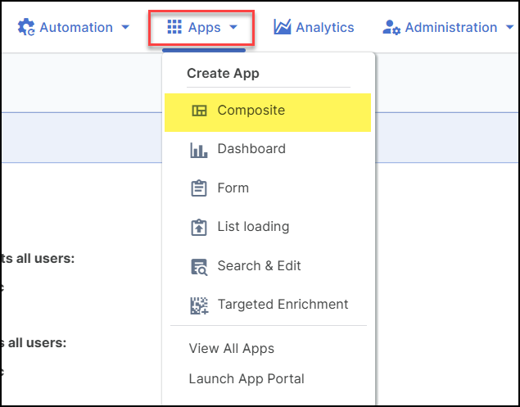The height and width of the screenshot is (407, 520).
Task: Select the Composite layout icon
Action: (199, 111)
